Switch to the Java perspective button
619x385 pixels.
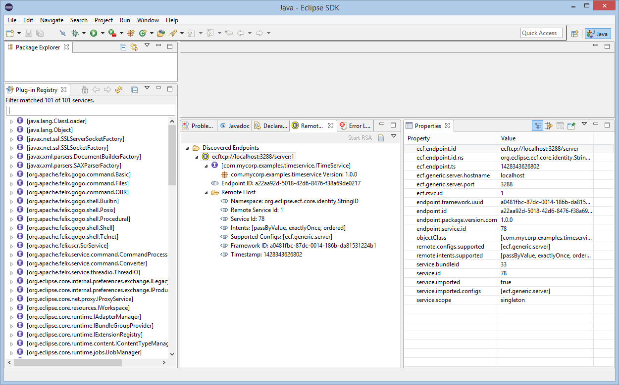pyautogui.click(x=597, y=34)
